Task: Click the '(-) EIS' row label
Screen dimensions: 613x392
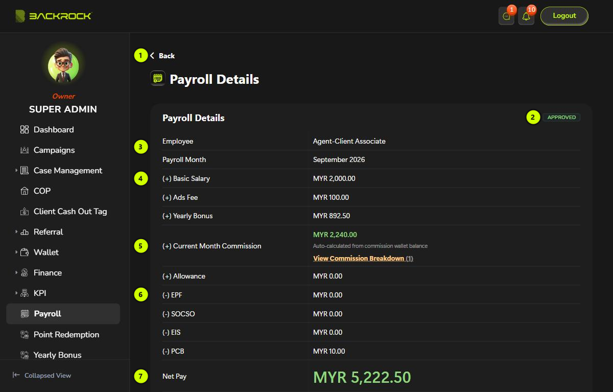Action: click(x=172, y=332)
